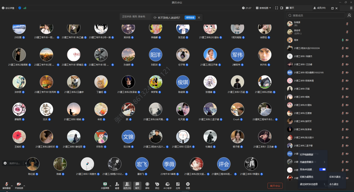The width and height of the screenshot is (354, 192).
Task: Start recording with the 录制 icon
Action: click(147, 184)
